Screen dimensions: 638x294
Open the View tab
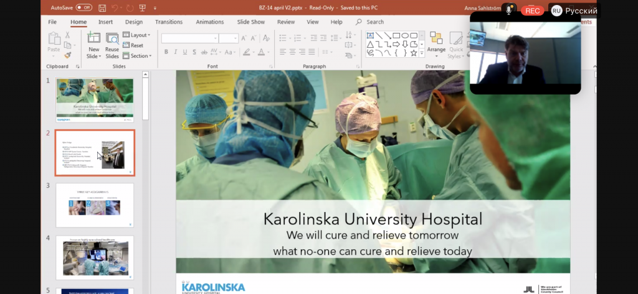[x=313, y=22]
